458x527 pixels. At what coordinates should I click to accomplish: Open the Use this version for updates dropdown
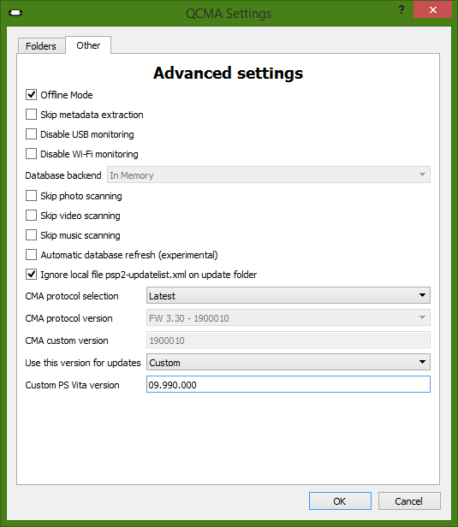tap(288, 363)
